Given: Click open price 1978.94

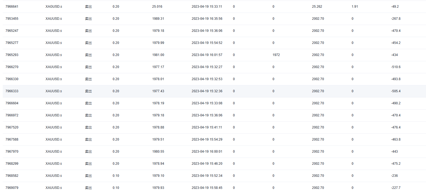Looking at the screenshot, I should [158, 164].
